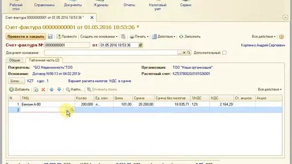Click Цены... button
This screenshot has width=292, height=164.
16,81
